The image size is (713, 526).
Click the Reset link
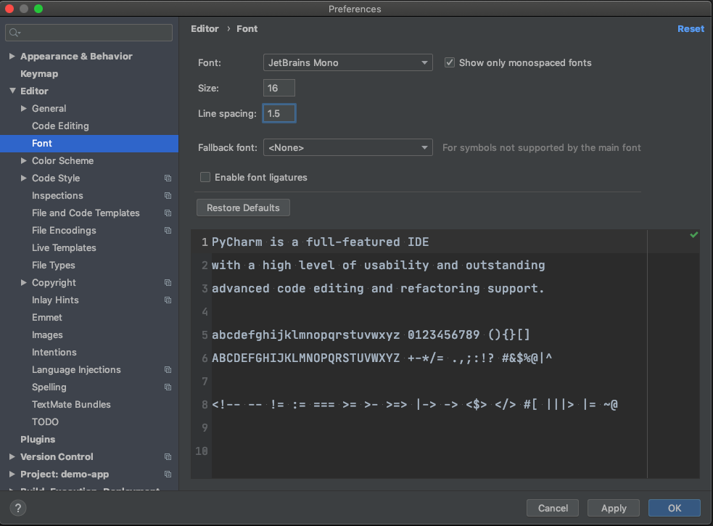(691, 28)
